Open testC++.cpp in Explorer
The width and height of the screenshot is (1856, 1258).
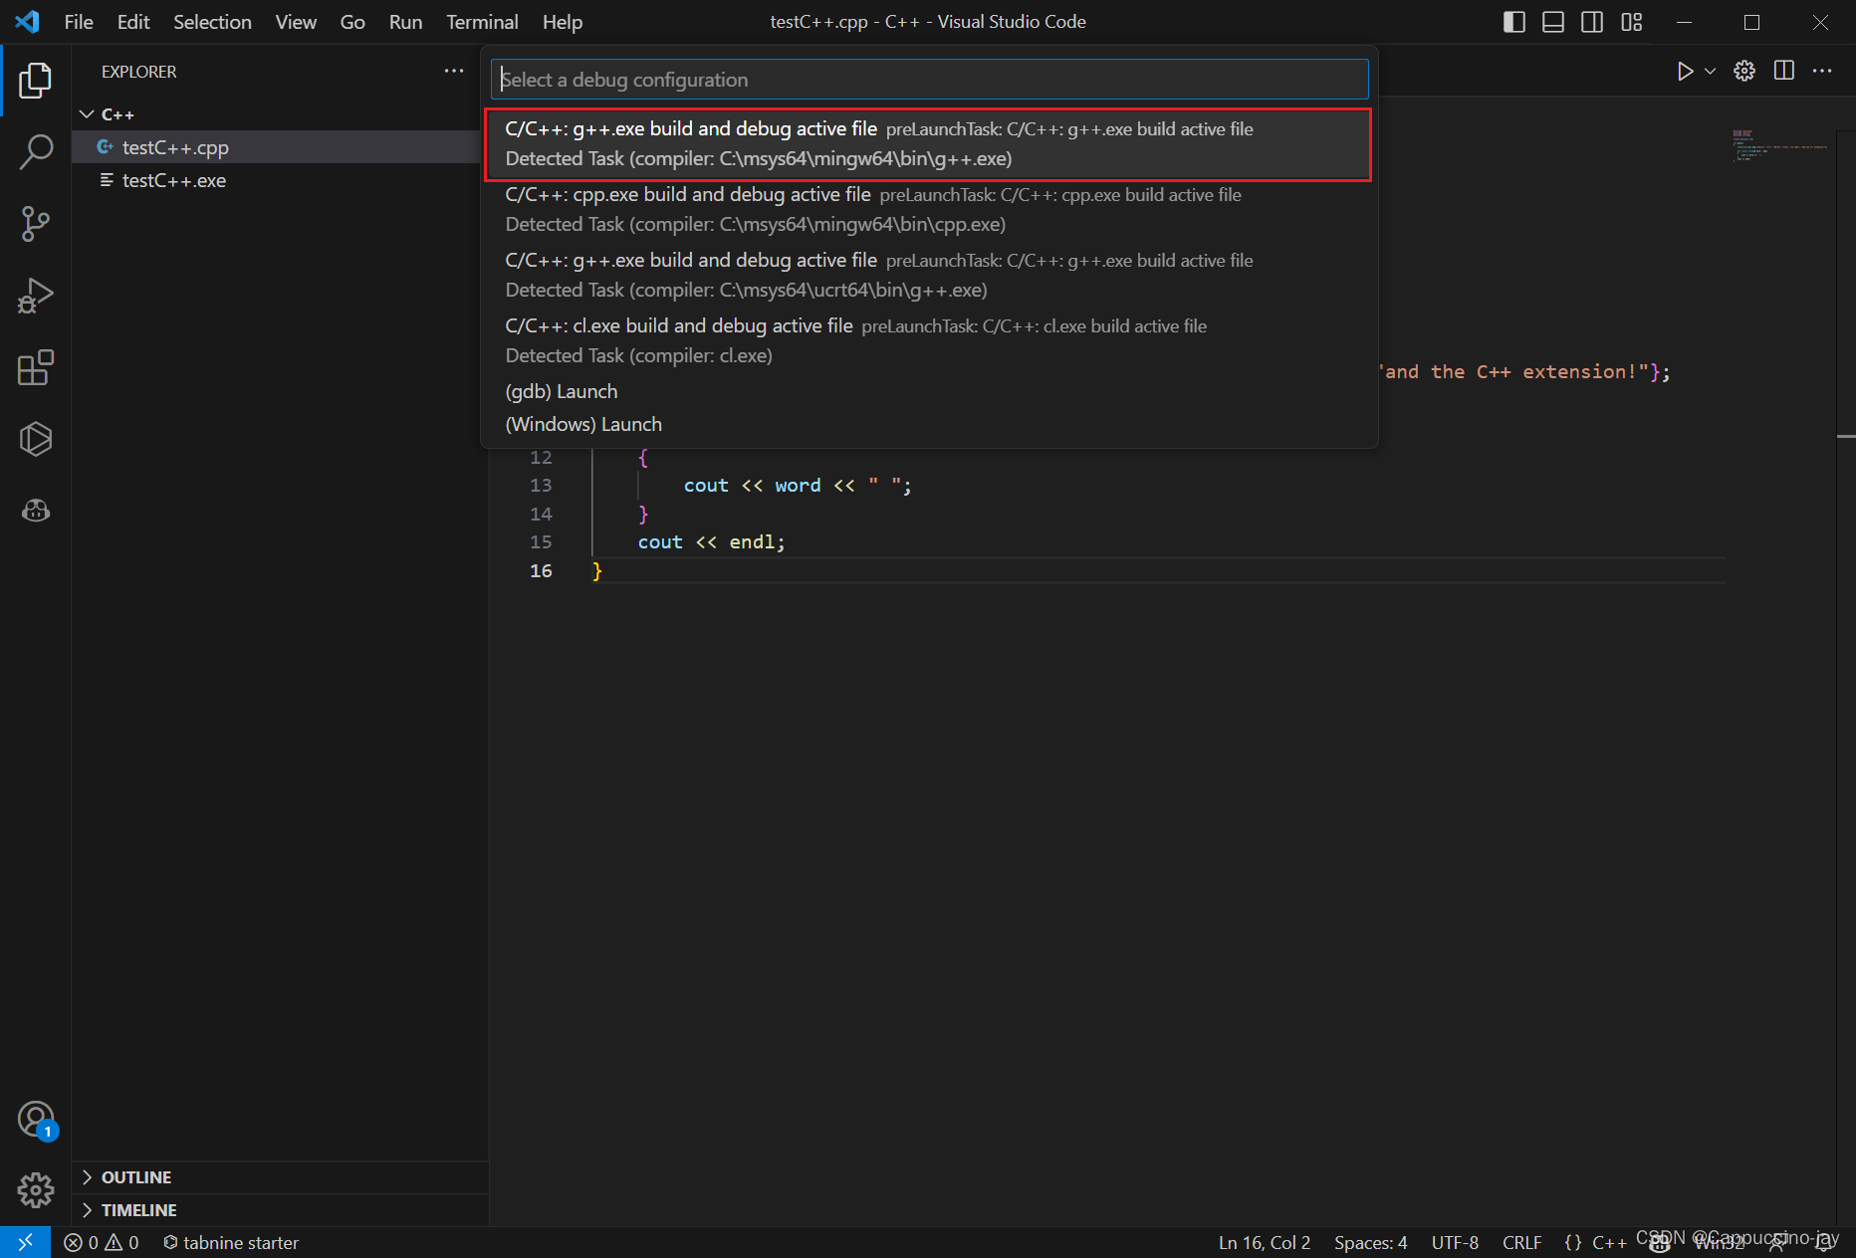click(x=279, y=147)
